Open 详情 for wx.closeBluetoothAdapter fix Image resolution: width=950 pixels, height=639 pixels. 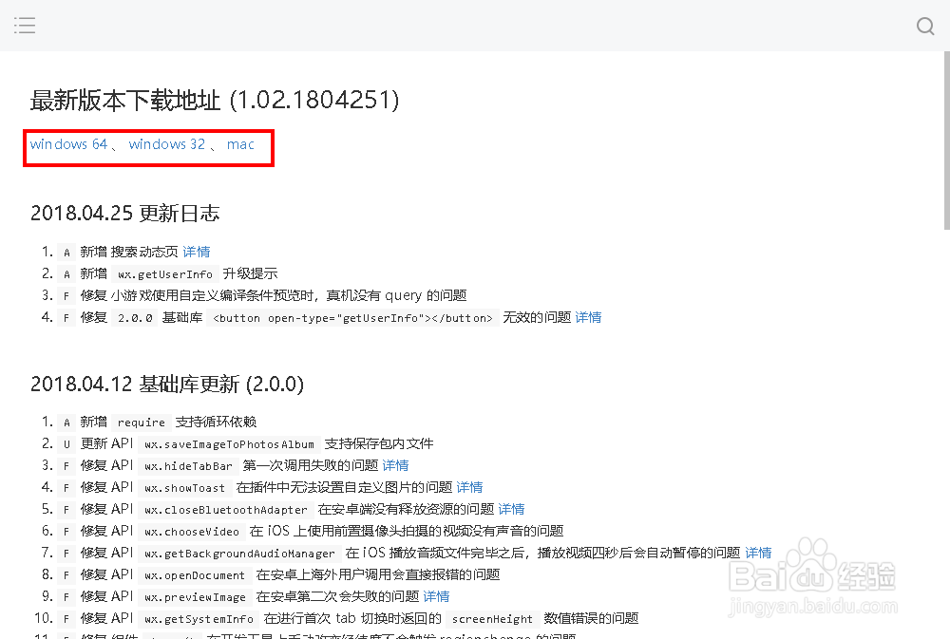[x=511, y=509]
